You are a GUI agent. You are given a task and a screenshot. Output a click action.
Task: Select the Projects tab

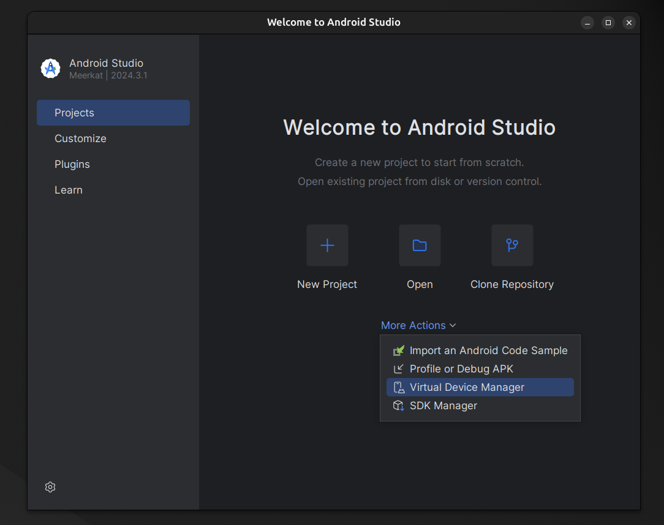tap(113, 113)
